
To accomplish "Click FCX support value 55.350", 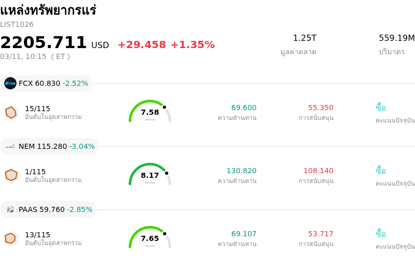I will [x=321, y=108].
